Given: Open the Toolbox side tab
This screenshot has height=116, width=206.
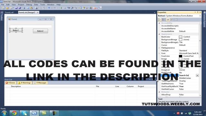Looking at the screenshot, I should [x=2, y=16].
